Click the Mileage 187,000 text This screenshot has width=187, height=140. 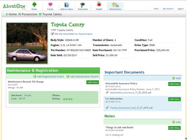coord(15,87)
